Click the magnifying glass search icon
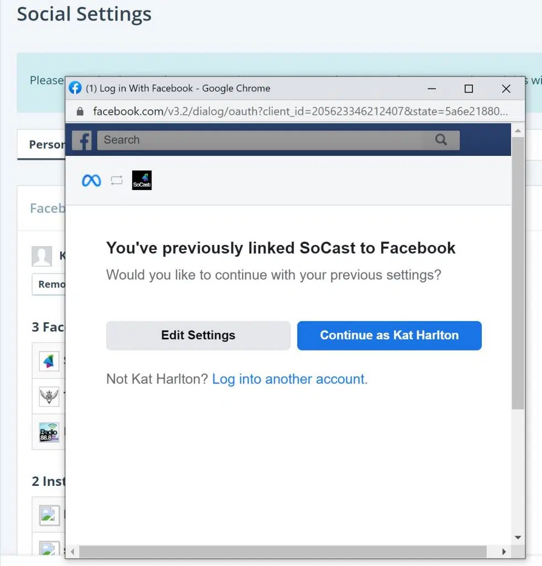 440,140
